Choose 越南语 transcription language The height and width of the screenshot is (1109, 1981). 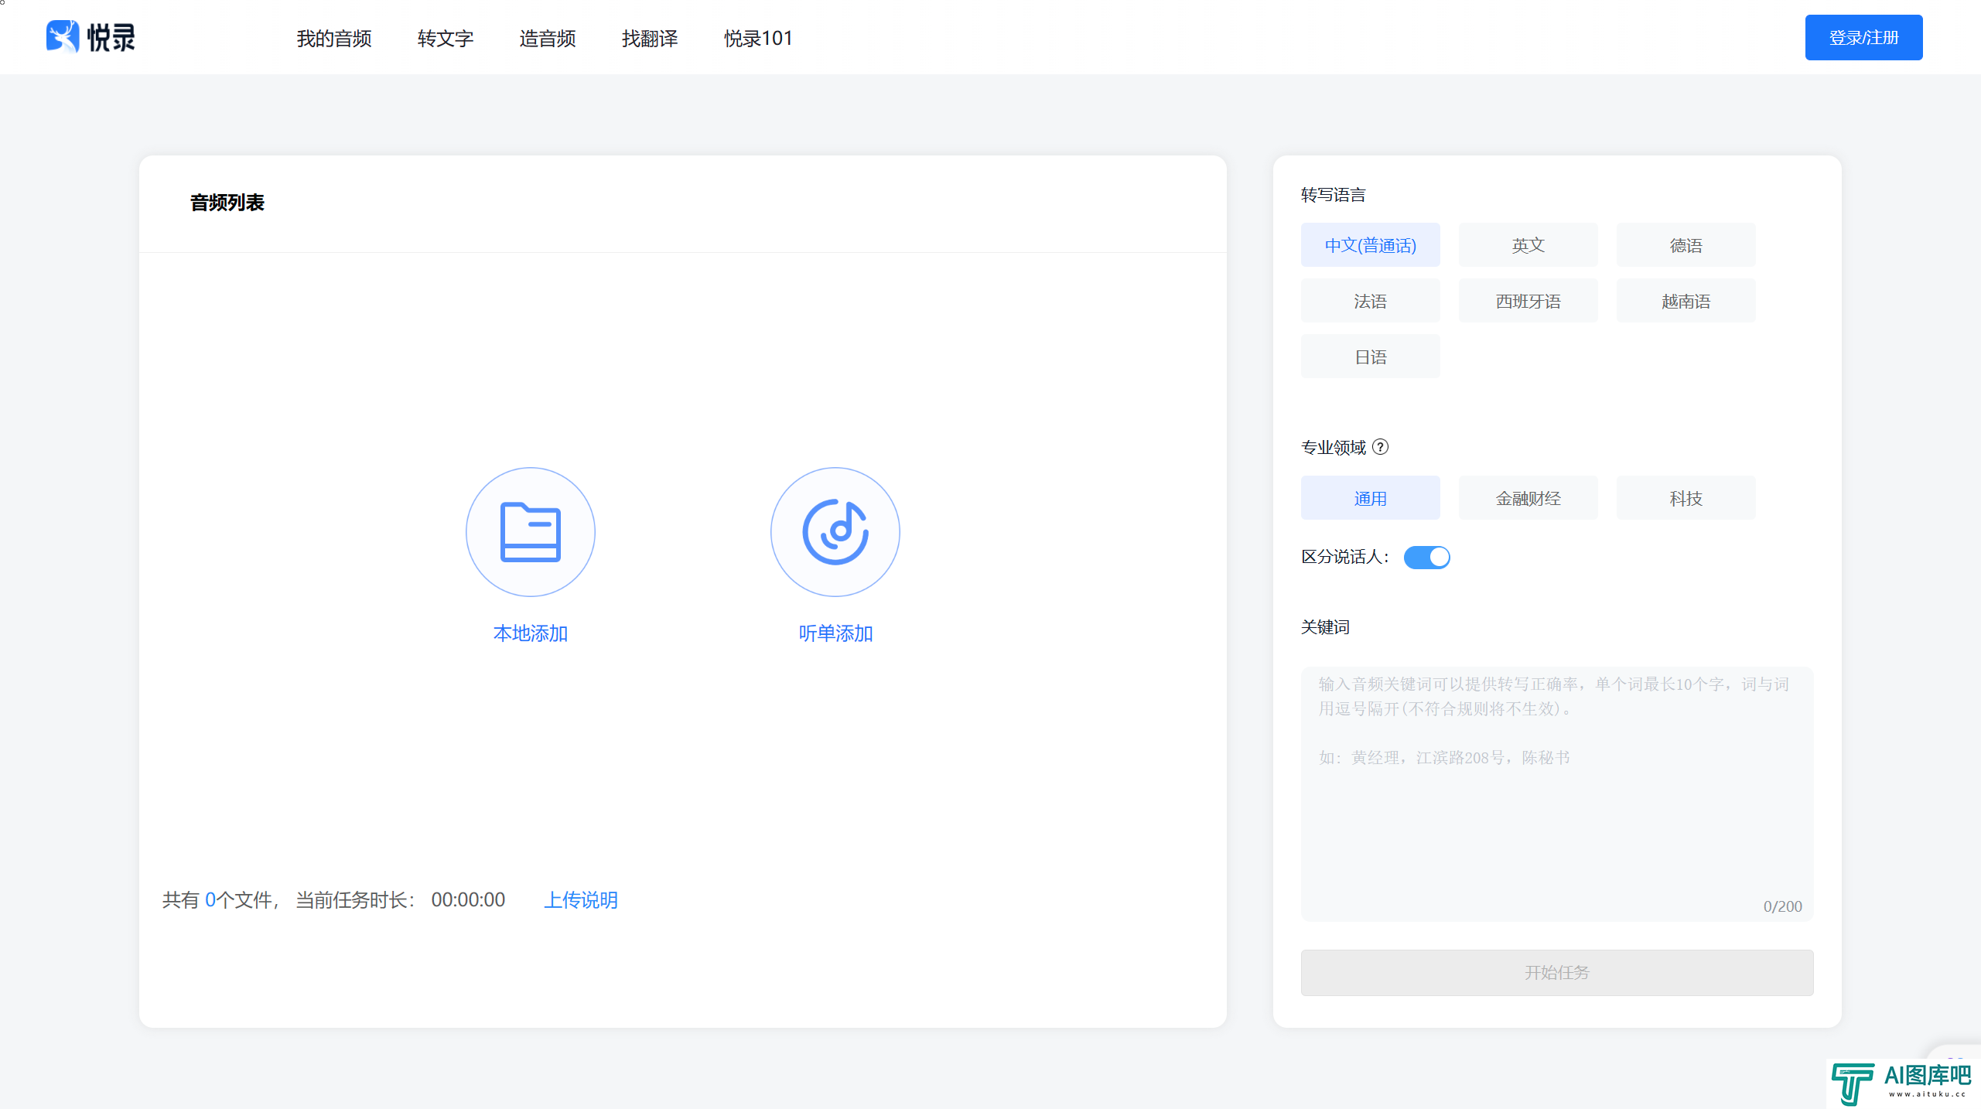[1686, 301]
